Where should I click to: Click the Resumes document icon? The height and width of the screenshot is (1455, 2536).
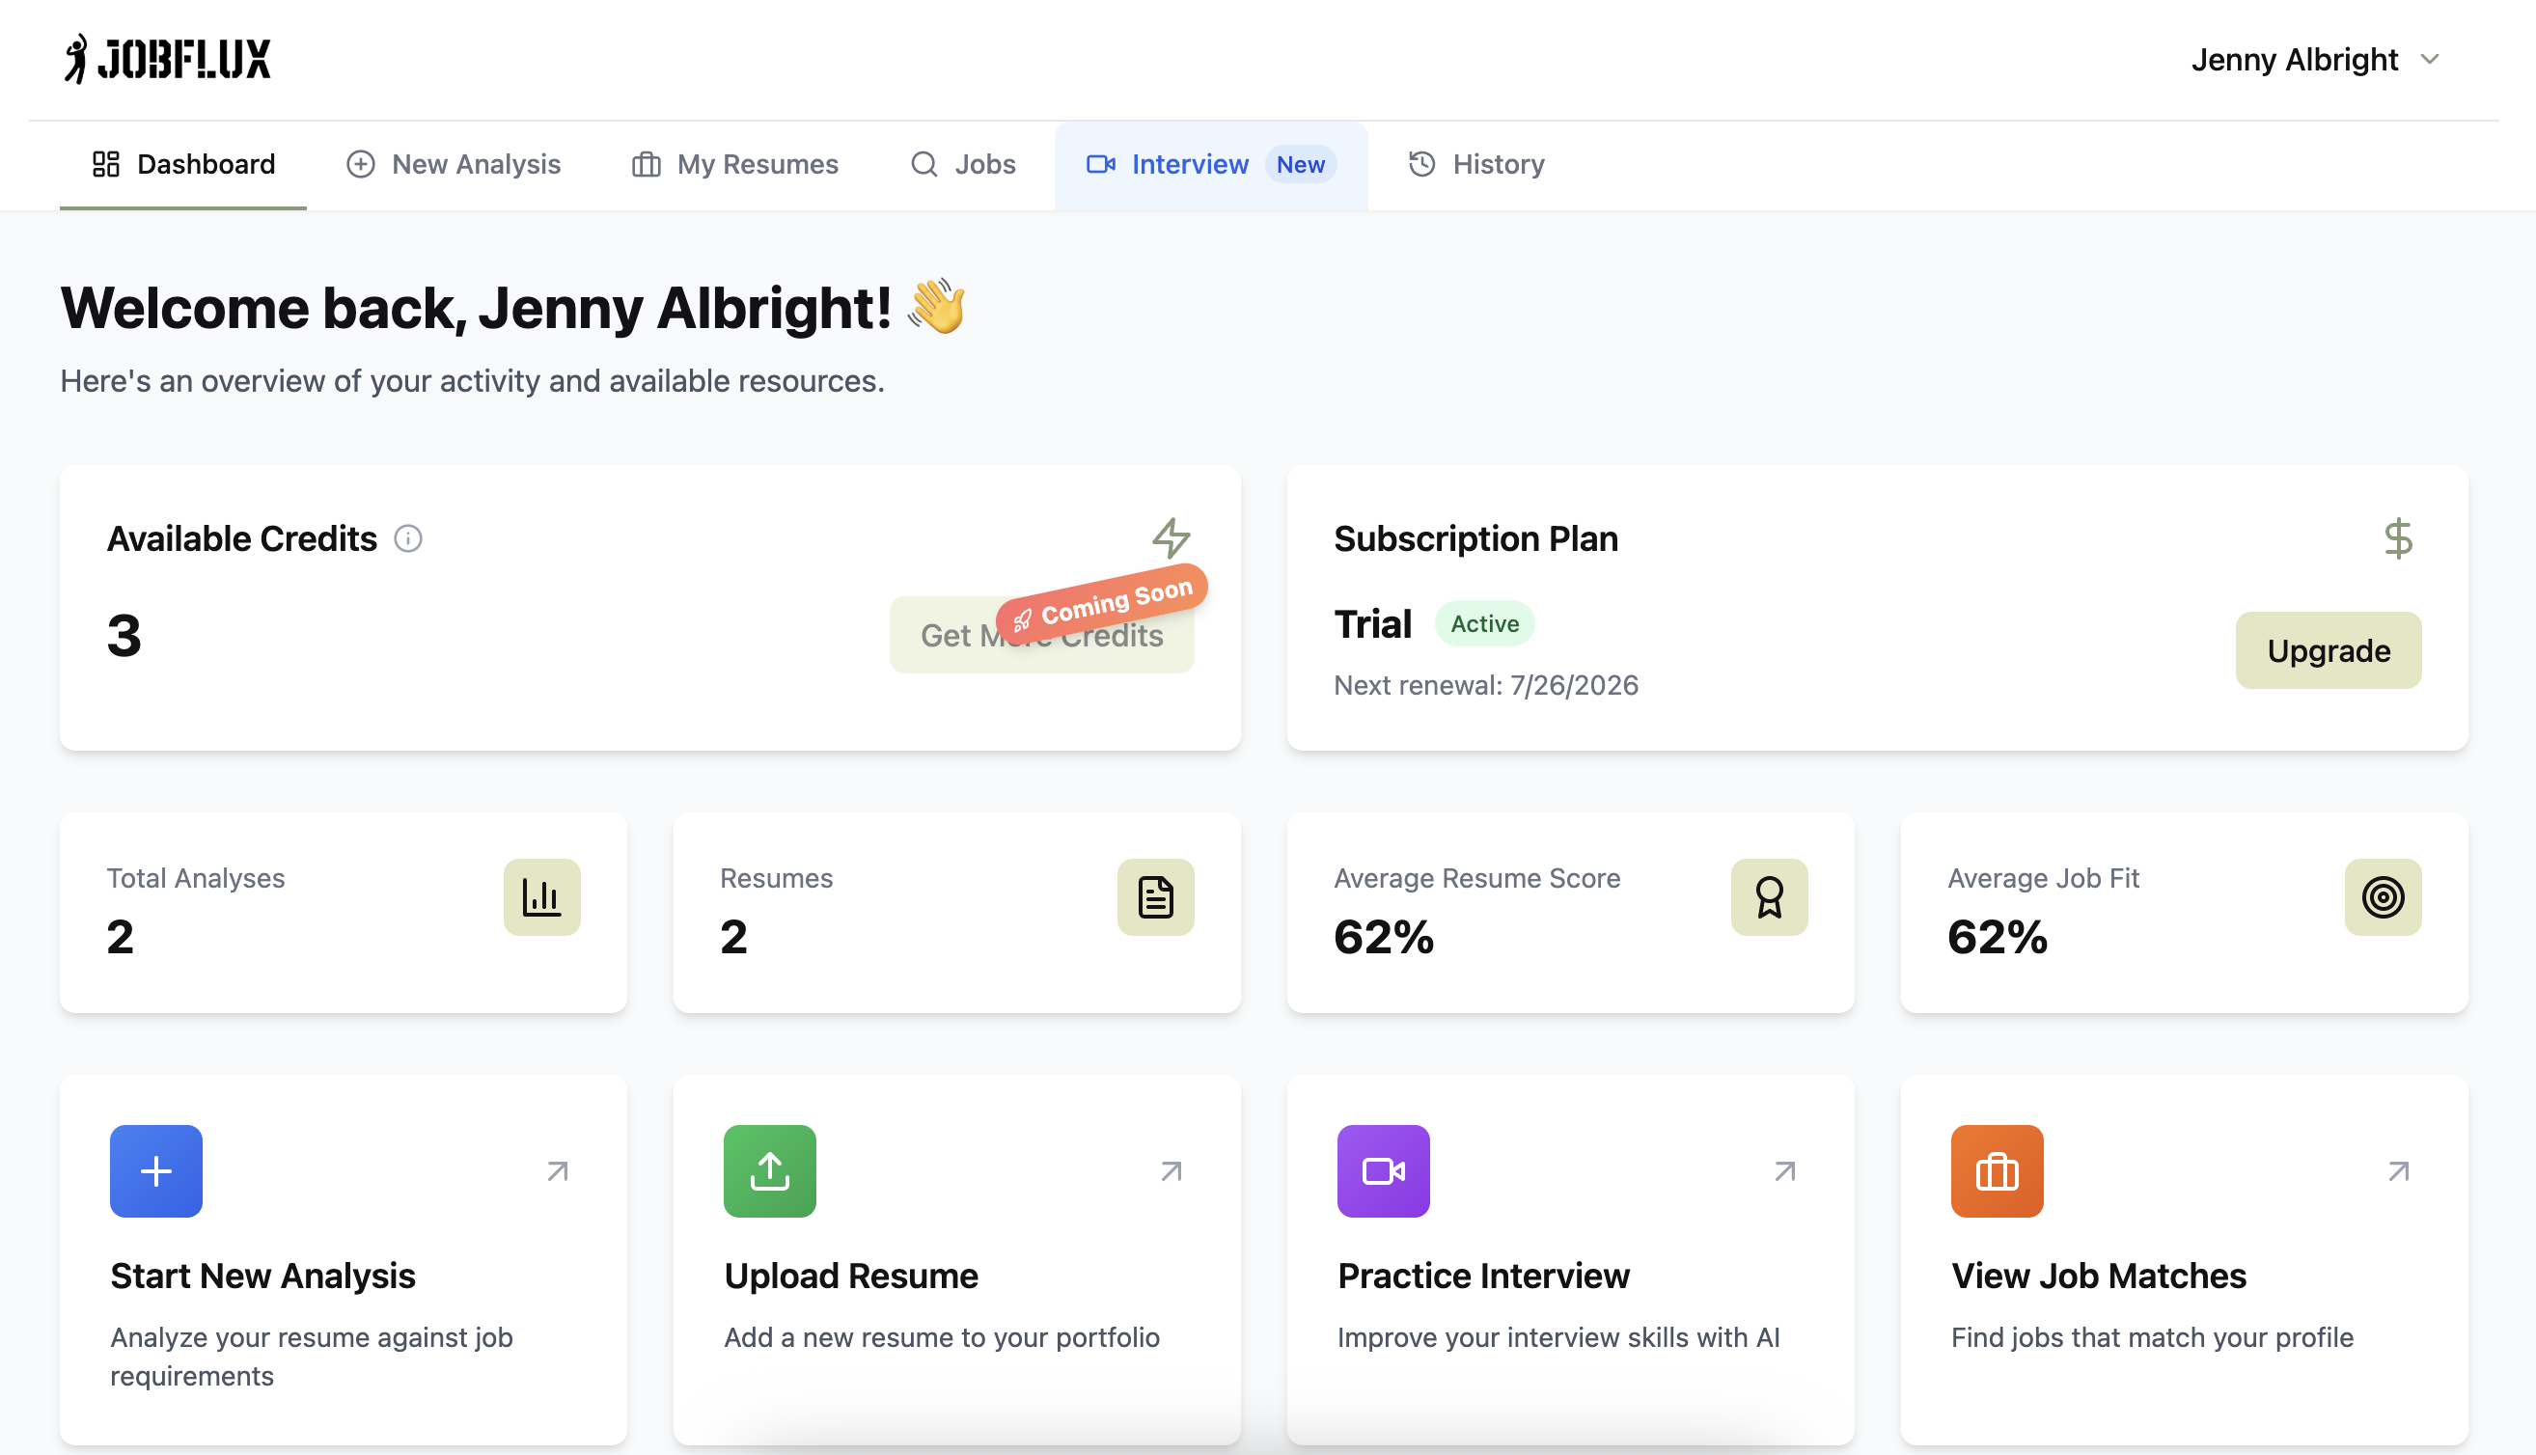point(1155,896)
